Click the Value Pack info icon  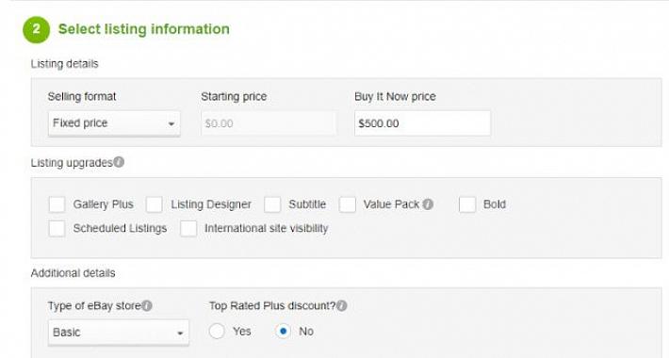point(428,204)
